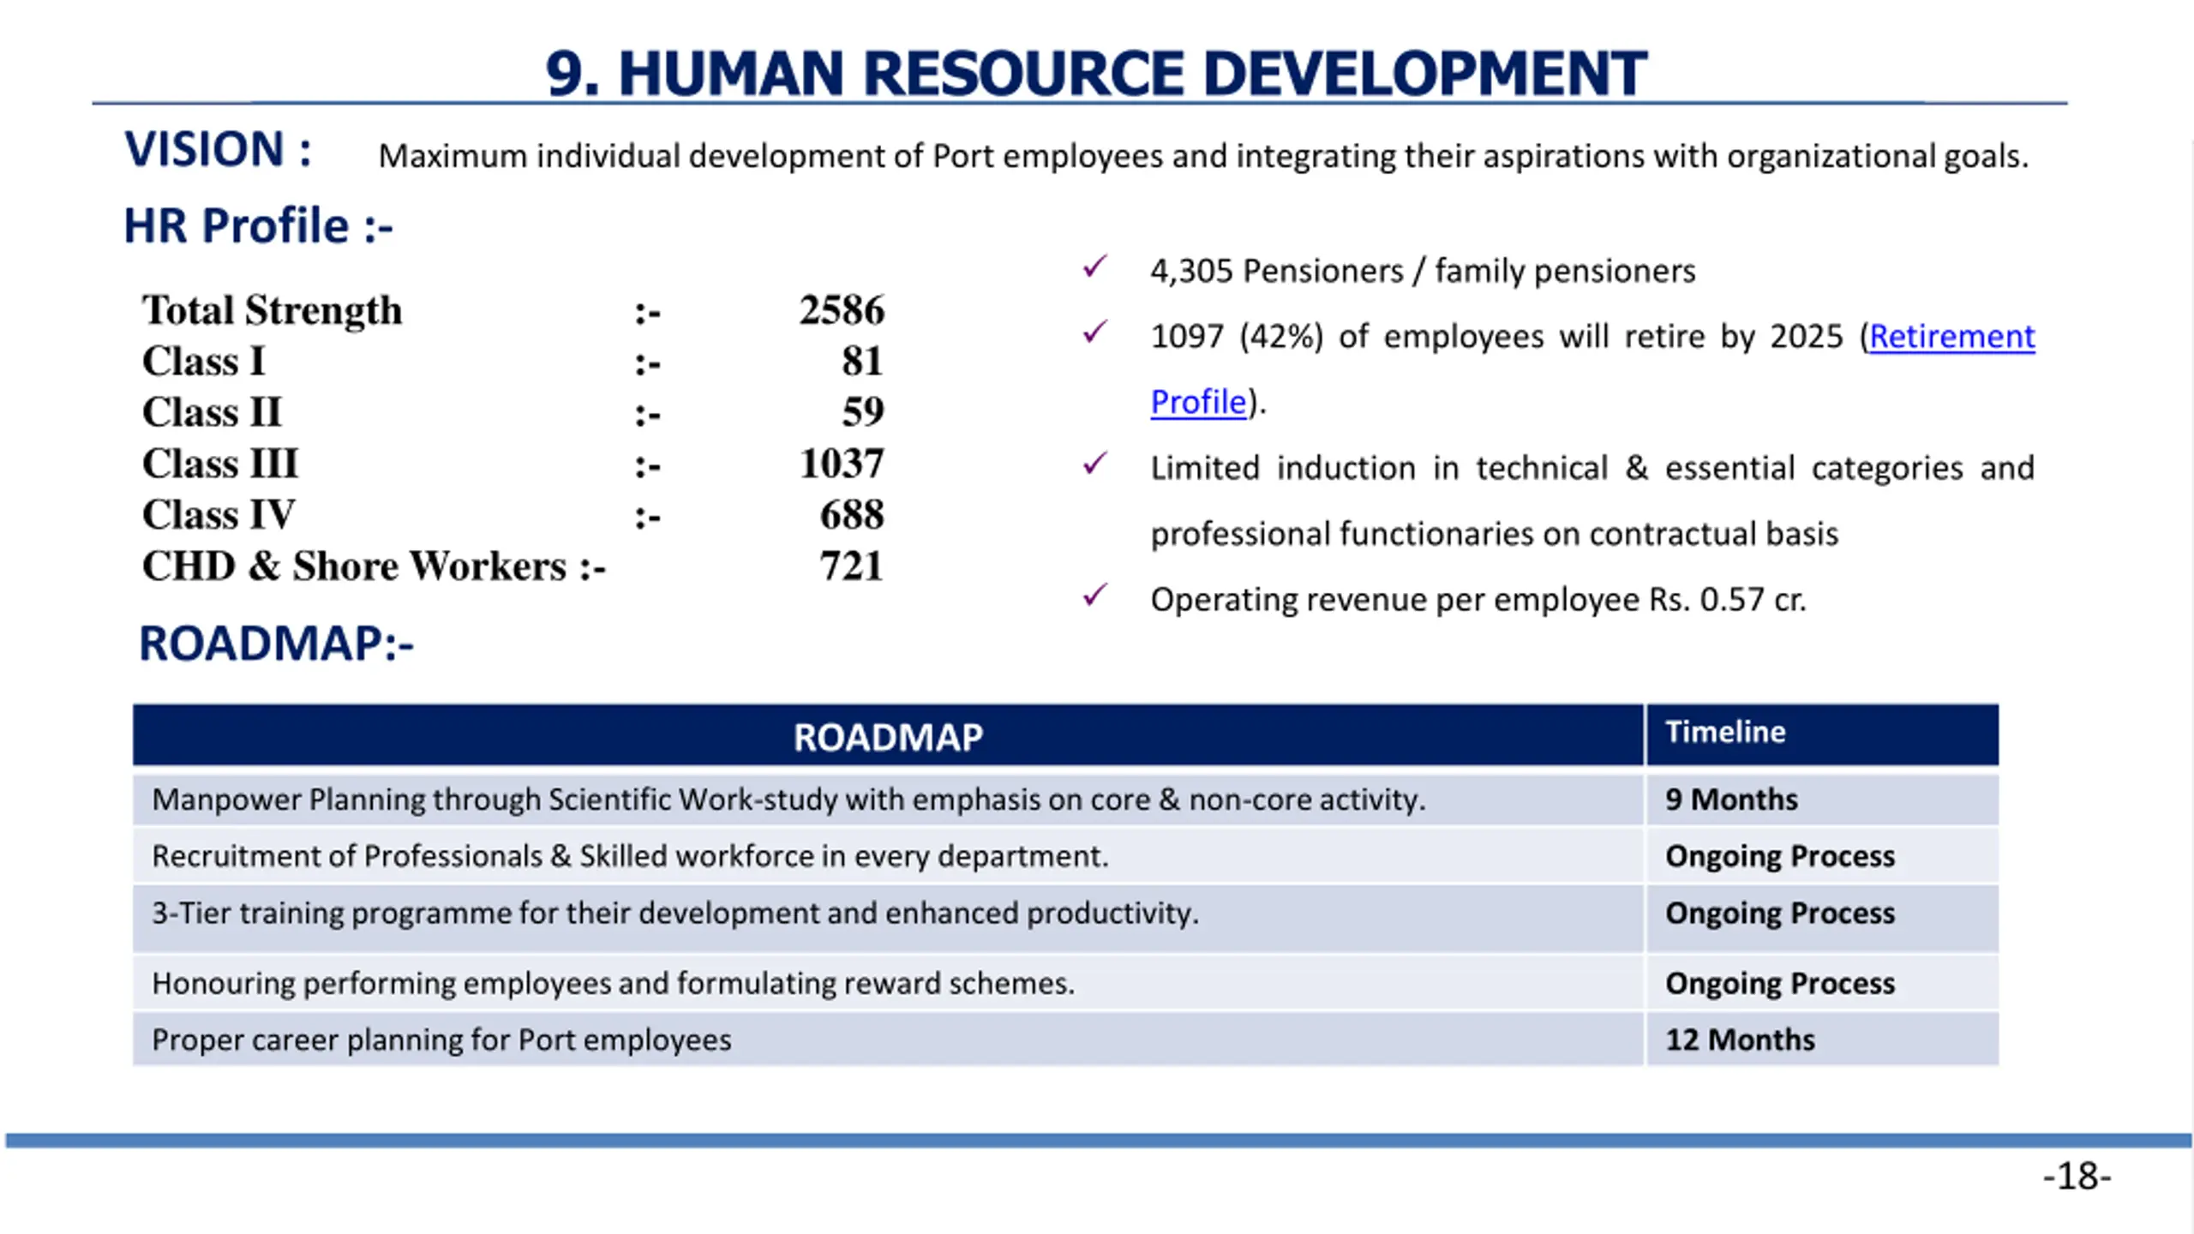Select the CHD & Shore Workers value 721
The height and width of the screenshot is (1234, 2194).
click(852, 566)
